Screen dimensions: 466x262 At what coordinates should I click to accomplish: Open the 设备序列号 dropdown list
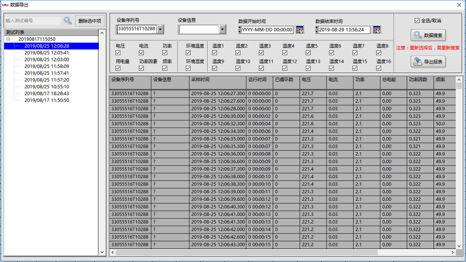pyautogui.click(x=160, y=29)
